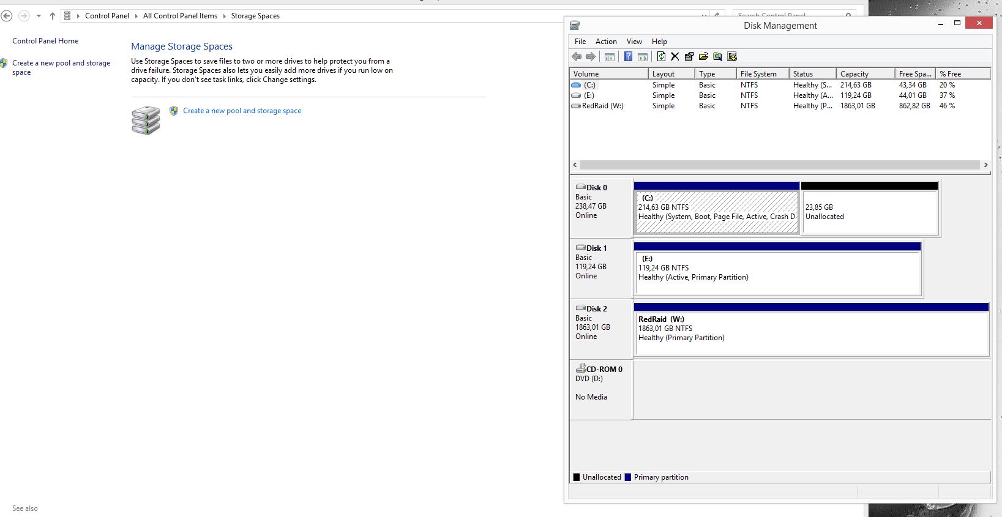Toggle Show/Hide Console Tree toolbar icon
The height and width of the screenshot is (517, 1002).
610,57
